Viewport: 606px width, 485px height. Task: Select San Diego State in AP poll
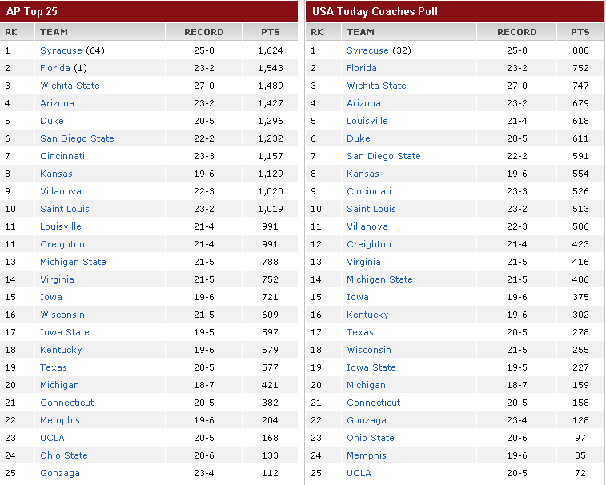pyautogui.click(x=77, y=138)
